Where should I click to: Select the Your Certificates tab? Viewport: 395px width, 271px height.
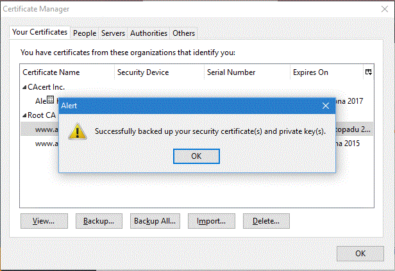click(40, 32)
